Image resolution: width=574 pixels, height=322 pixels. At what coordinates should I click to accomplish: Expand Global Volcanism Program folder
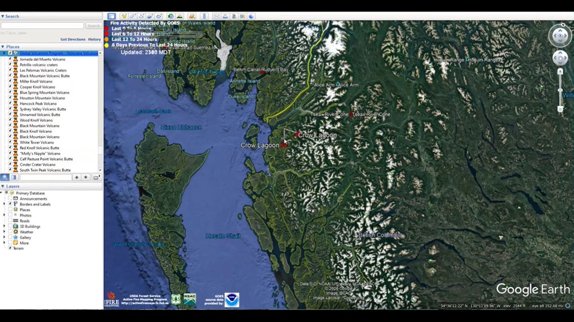click(x=4, y=53)
